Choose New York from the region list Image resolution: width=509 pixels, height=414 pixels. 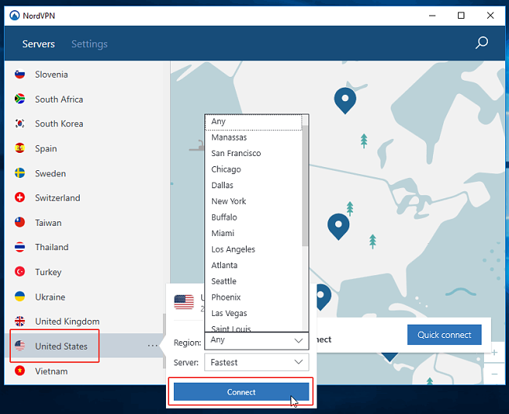tap(254, 202)
